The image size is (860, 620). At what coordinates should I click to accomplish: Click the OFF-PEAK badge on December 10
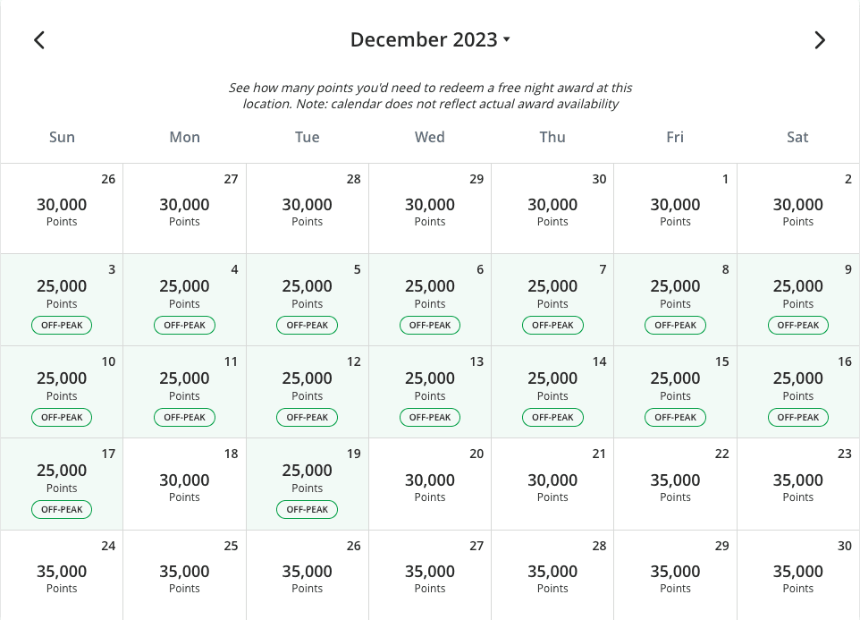tap(62, 417)
